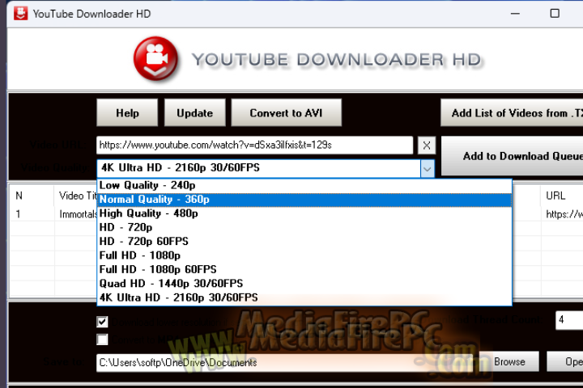The image size is (583, 388).
Task: Select High Quality - 480p
Action: [304, 213]
